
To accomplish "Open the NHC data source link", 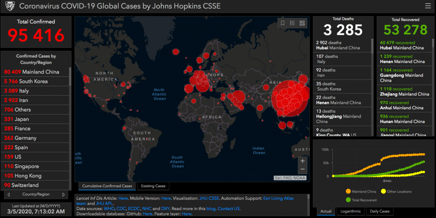I will [147, 209].
